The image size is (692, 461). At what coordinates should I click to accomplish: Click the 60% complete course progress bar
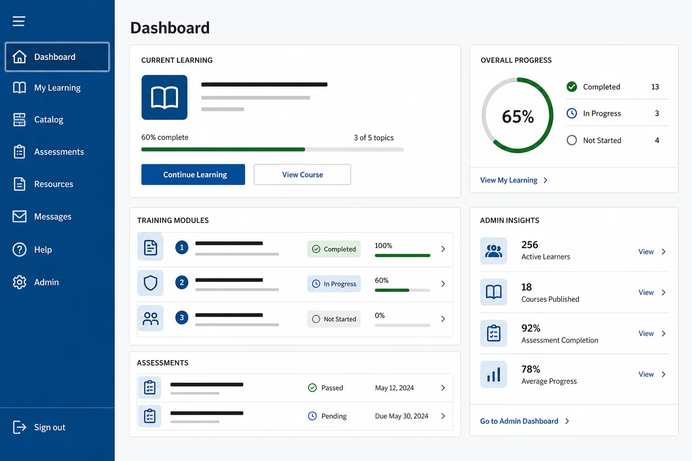[273, 149]
